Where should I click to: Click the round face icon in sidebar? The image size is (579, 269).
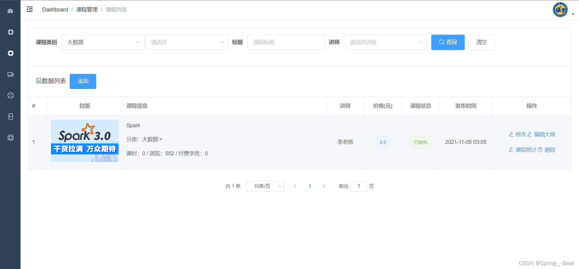tap(11, 96)
